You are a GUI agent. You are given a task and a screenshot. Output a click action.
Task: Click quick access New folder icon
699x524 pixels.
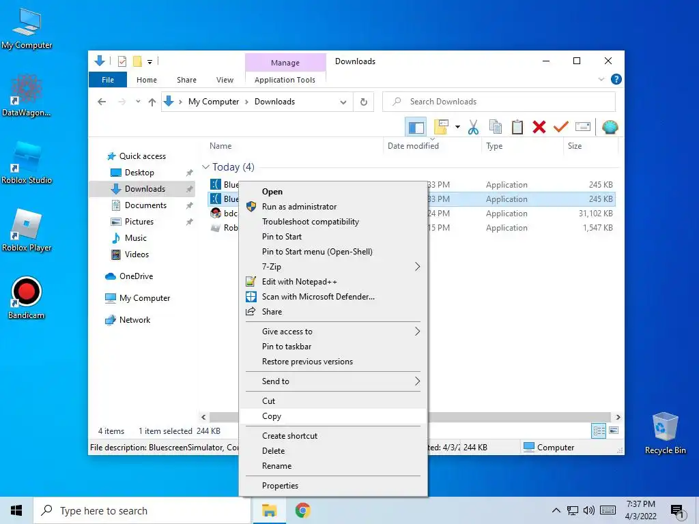pyautogui.click(x=137, y=61)
